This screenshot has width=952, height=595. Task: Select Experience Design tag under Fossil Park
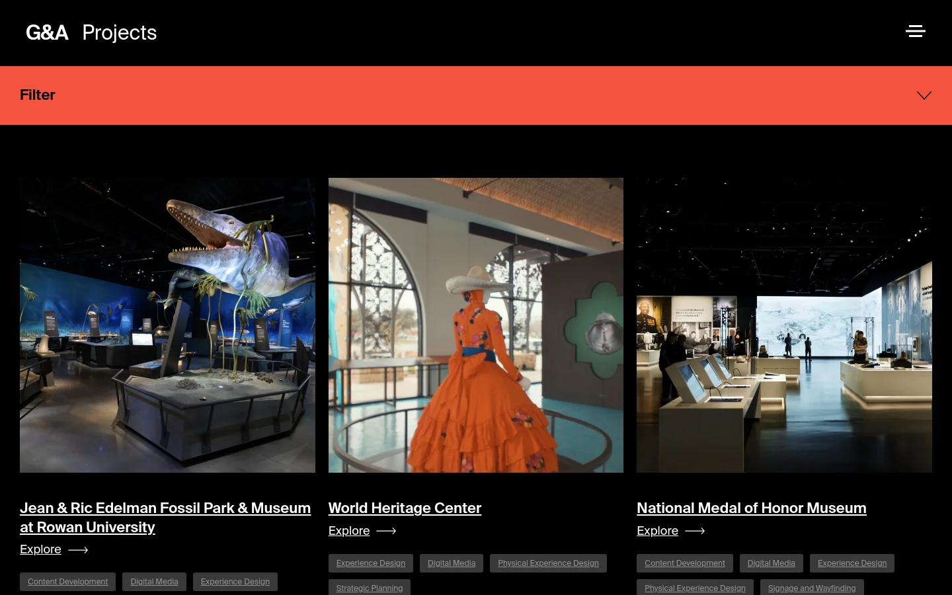click(235, 582)
